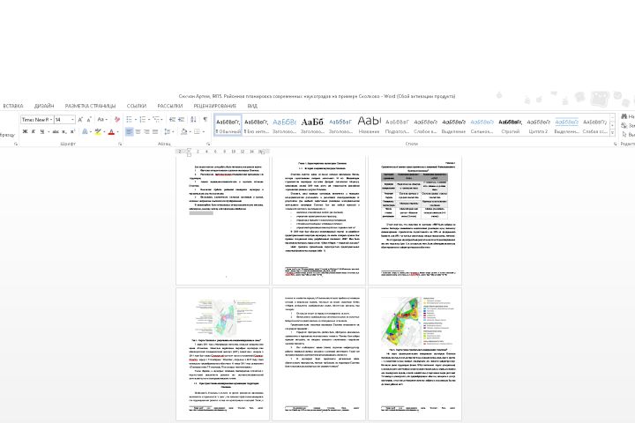Click the font name input field
The width and height of the screenshot is (635, 423).
click(x=34, y=120)
